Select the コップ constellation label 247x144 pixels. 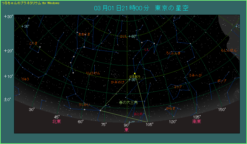pos(178,87)
